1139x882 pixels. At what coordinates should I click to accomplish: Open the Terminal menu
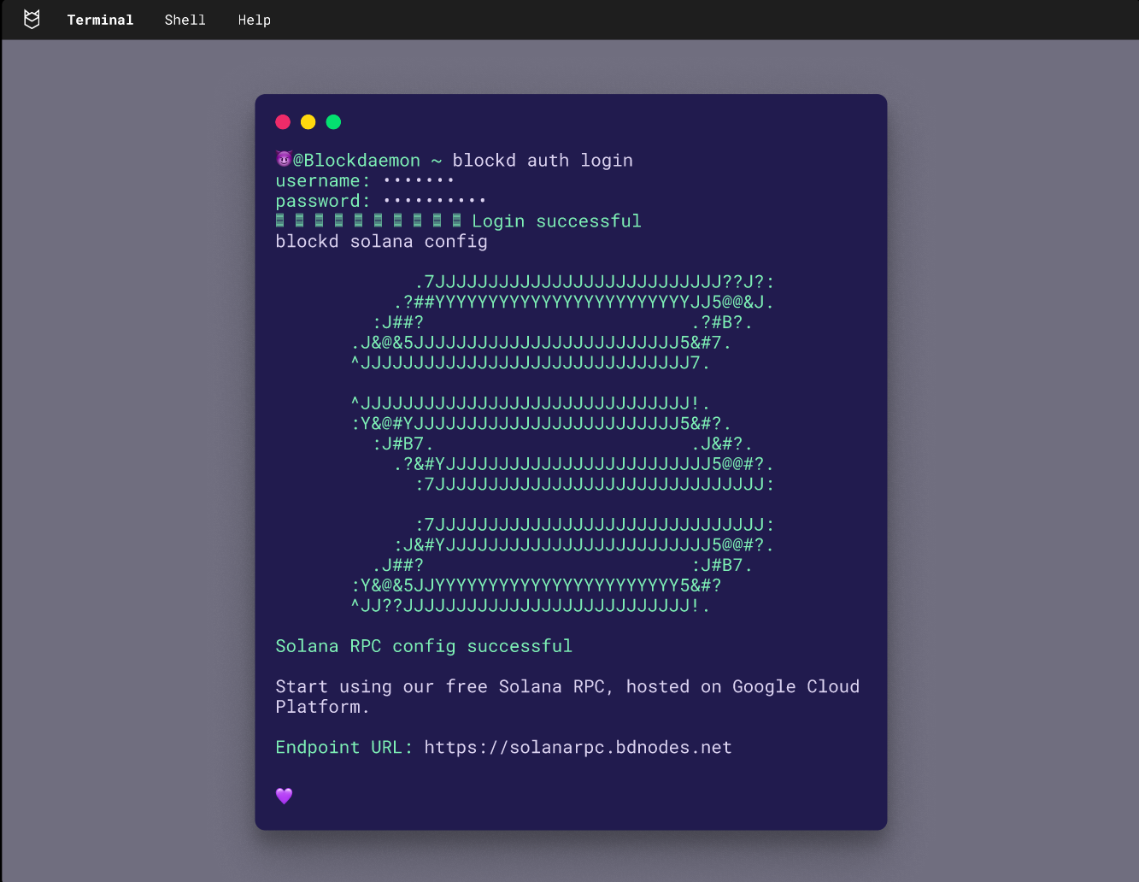pos(100,20)
